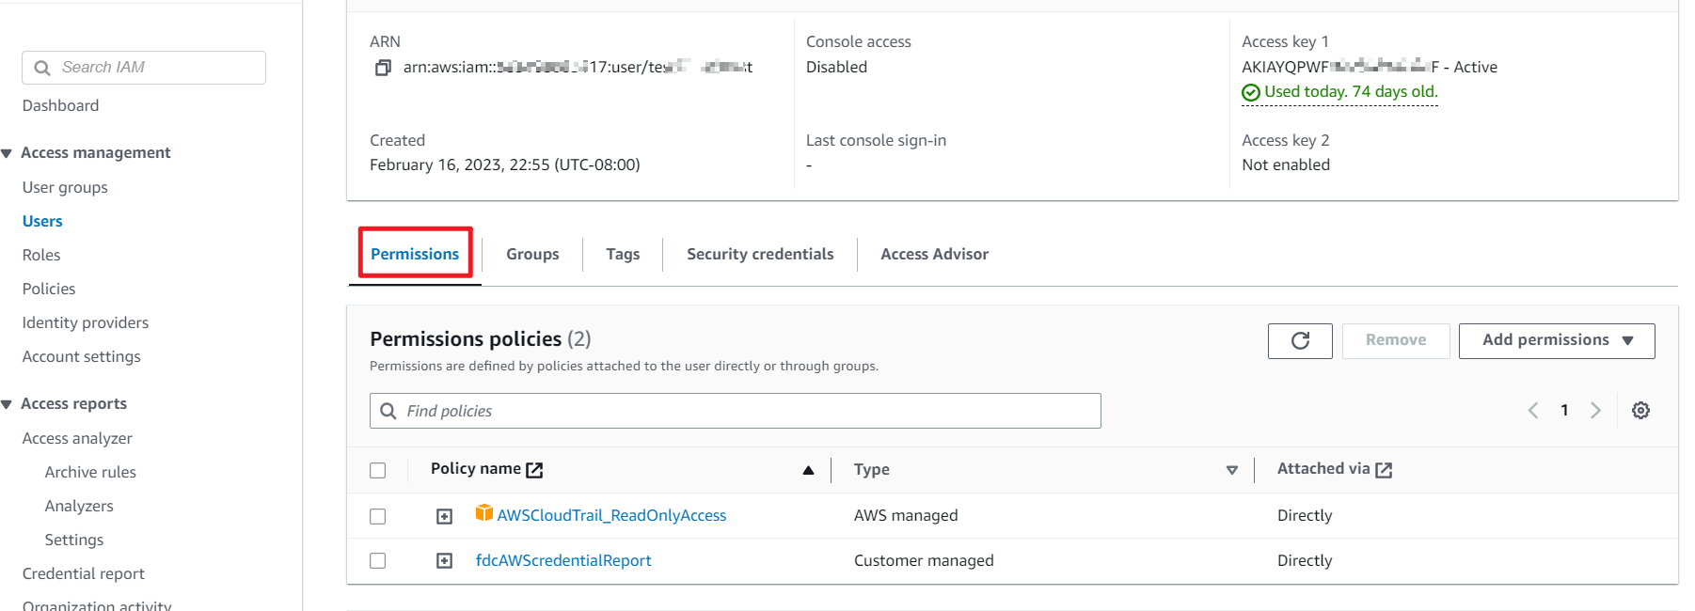Collapse the Access management sidebar section
This screenshot has width=1695, height=611.
click(7, 153)
